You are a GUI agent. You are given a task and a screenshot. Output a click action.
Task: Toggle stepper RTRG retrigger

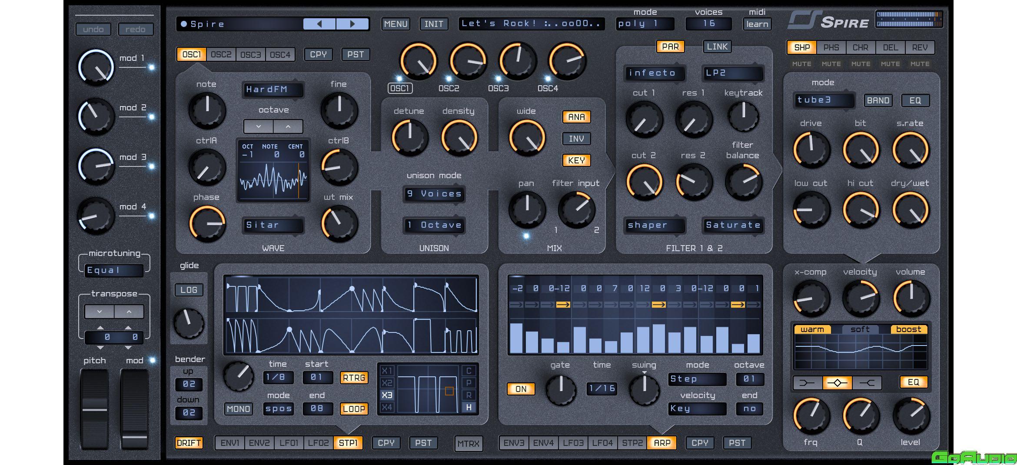[354, 378]
